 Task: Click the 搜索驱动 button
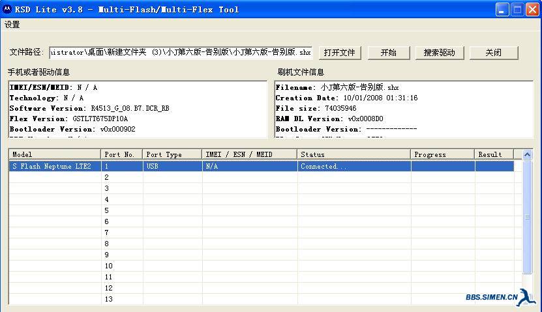(440, 53)
